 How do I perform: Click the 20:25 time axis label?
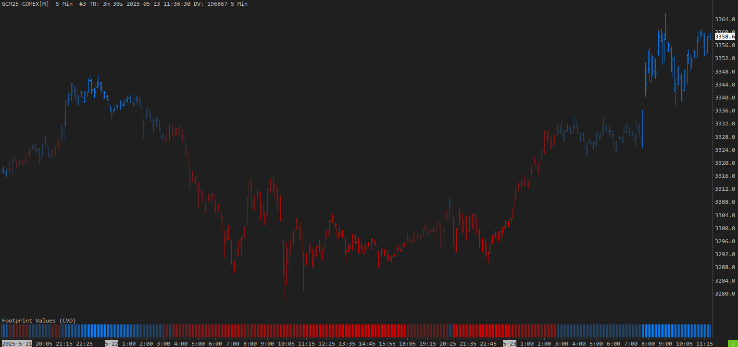[x=448, y=344]
